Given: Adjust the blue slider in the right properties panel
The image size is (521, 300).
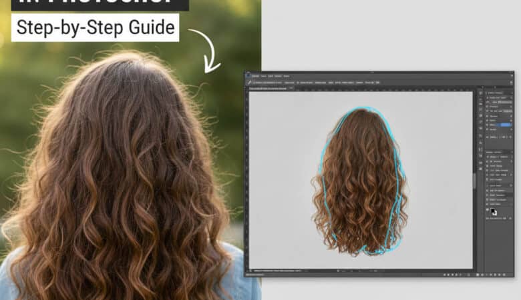Looking at the screenshot, I should click(505, 125).
